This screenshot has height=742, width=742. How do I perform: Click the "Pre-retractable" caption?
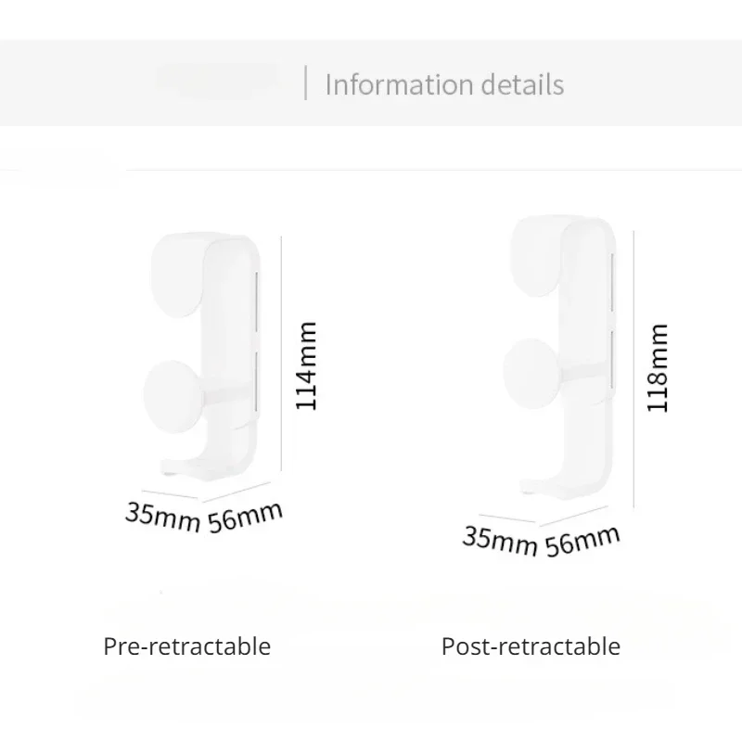186,646
